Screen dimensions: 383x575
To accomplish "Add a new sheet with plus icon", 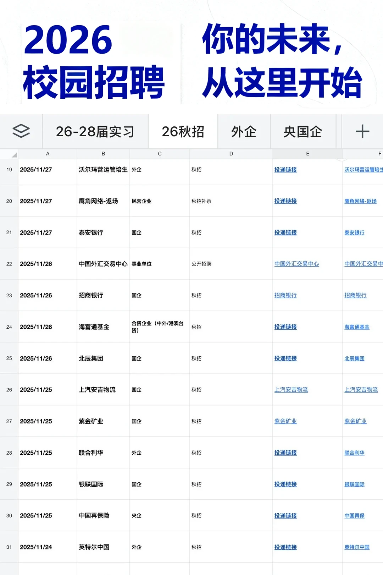I will click(x=362, y=131).
